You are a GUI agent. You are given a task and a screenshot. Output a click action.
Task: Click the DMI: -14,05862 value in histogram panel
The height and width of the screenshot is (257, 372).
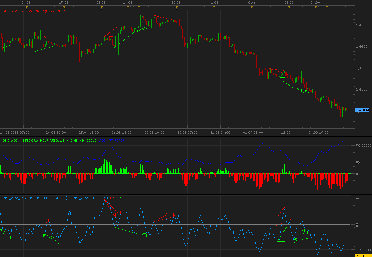tap(83, 140)
